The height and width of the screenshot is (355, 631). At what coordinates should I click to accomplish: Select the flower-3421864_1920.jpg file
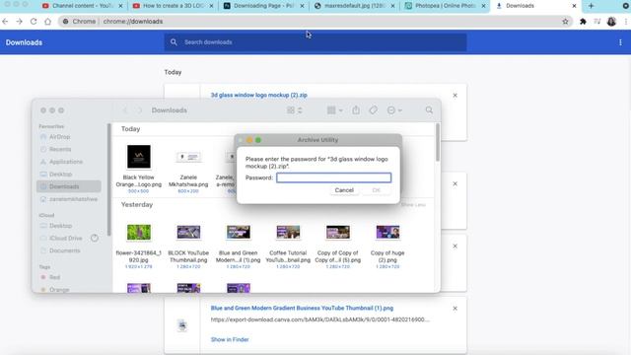pos(138,246)
